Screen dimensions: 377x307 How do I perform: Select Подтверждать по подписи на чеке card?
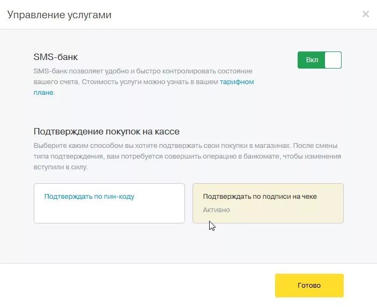260,197
